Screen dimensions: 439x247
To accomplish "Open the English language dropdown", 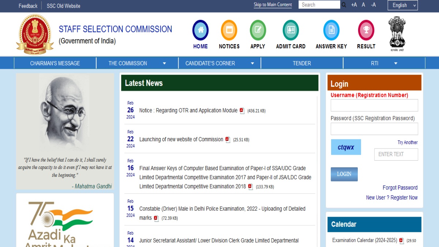I will coord(403,5).
